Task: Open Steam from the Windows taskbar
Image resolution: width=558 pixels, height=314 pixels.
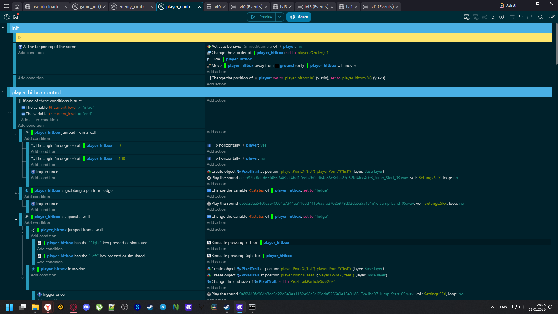Action: 150,307
